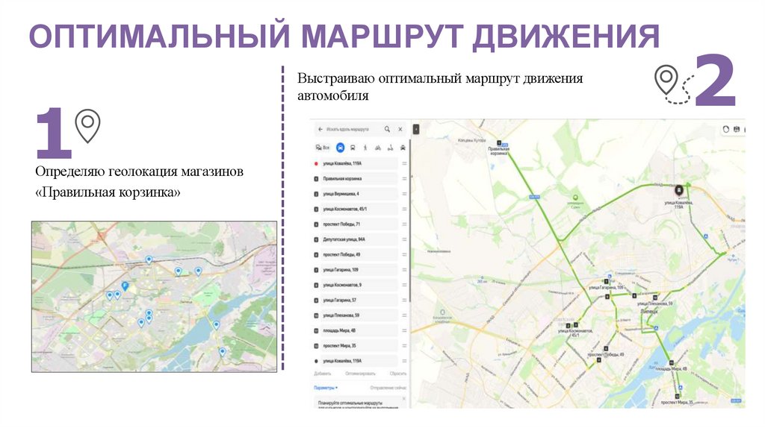
Task: Select the taxi route mode icon
Action: (403, 148)
